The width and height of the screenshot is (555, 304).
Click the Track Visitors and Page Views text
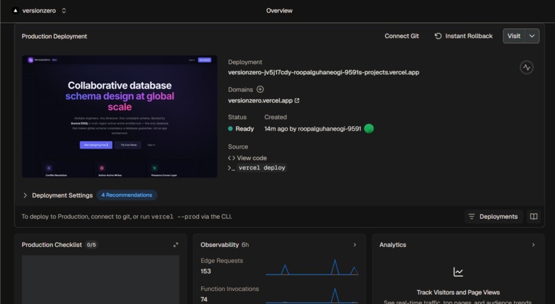458,292
